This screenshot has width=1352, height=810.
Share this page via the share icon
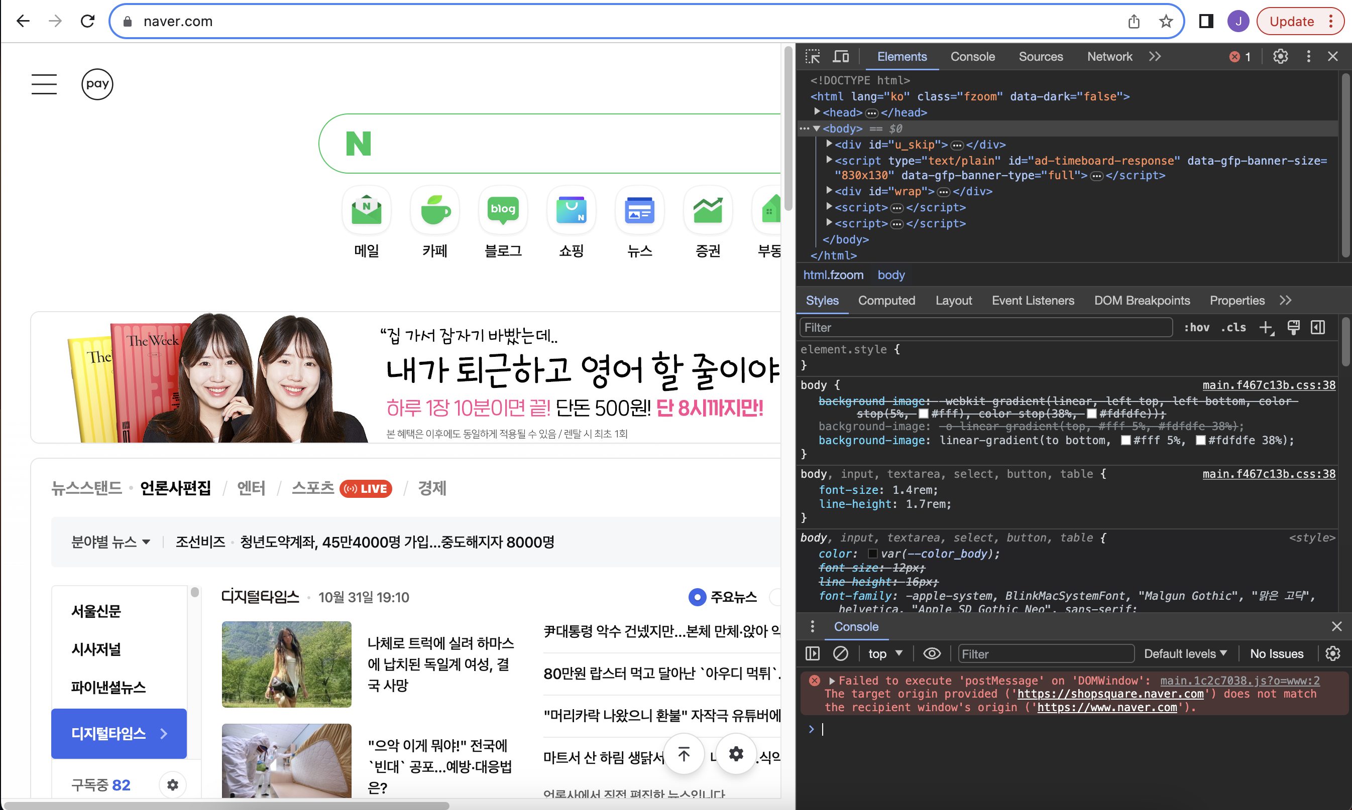click(x=1134, y=21)
